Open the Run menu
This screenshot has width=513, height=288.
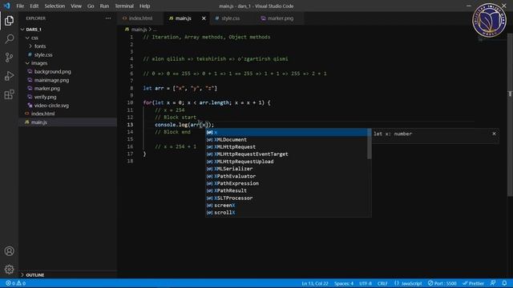[104, 6]
